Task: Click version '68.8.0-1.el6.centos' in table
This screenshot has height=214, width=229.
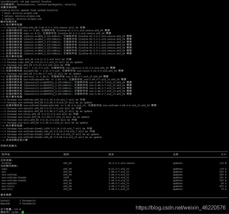Action: pos(121,163)
